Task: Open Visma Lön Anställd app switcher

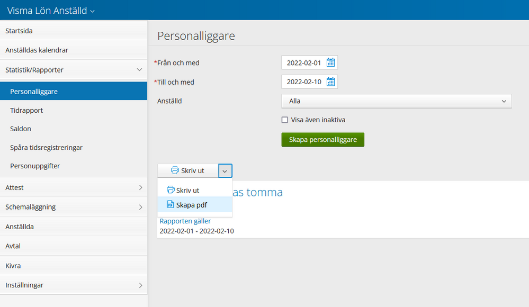Action: 51,11
